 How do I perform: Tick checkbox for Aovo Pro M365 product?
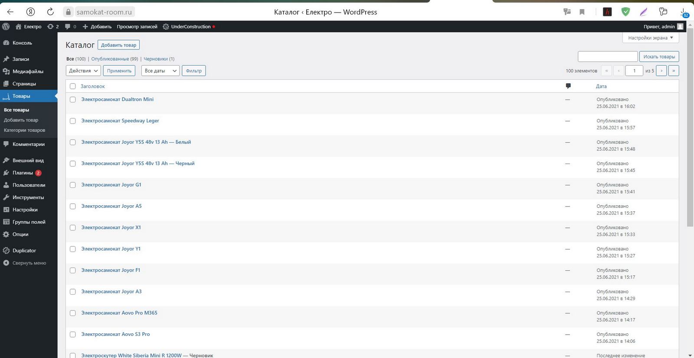[x=73, y=313]
